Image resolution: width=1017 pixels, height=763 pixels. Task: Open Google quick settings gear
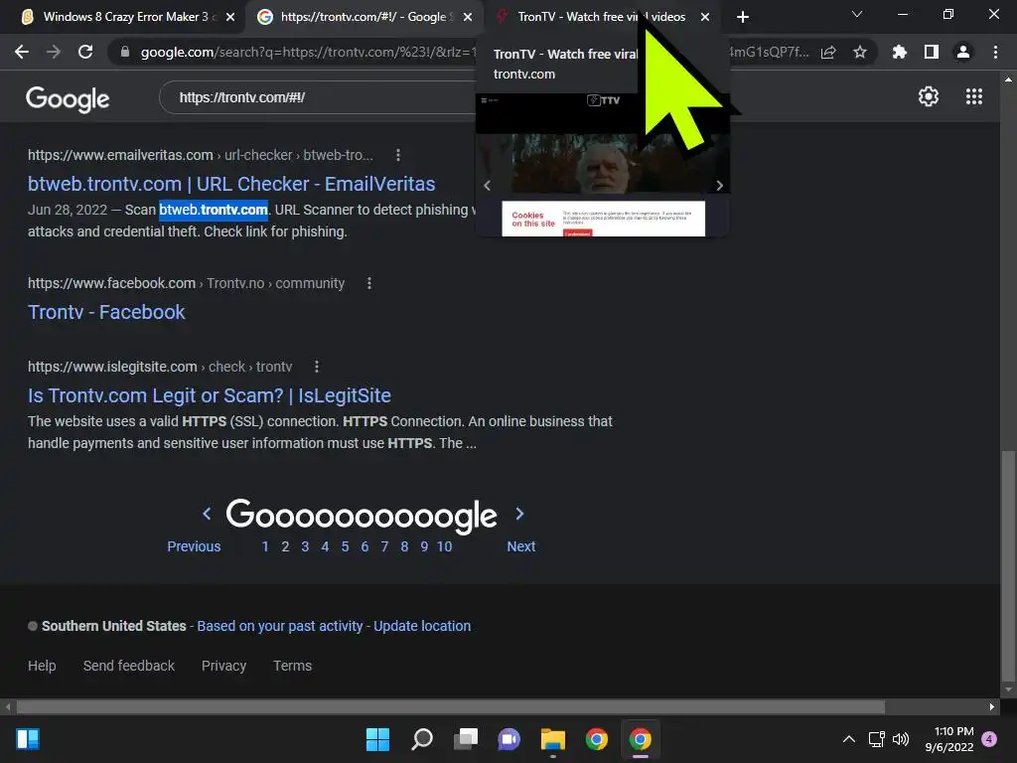click(x=929, y=96)
